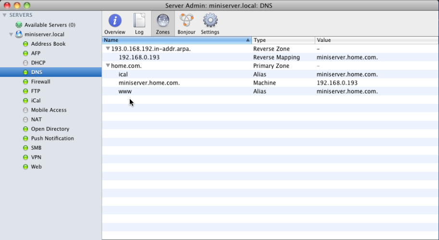Viewport: 439px width, 240px height.
Task: Select the Push Notification service
Action: 52,139
